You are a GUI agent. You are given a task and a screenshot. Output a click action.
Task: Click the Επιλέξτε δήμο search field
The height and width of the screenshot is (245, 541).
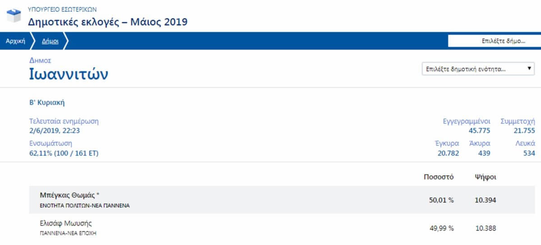(494, 41)
